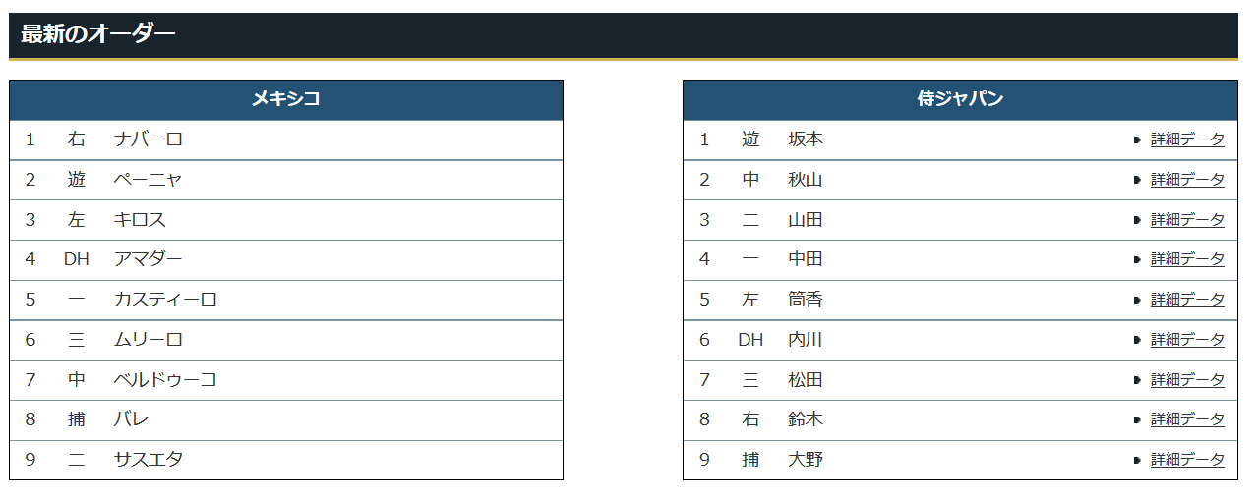Screen dimensions: 1258x500
Task: Click the arrow icon in 大野's row
Action: 1138,461
